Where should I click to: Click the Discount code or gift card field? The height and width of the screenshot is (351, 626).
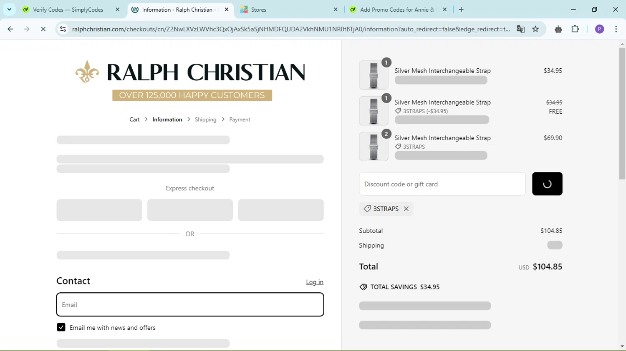coord(442,184)
